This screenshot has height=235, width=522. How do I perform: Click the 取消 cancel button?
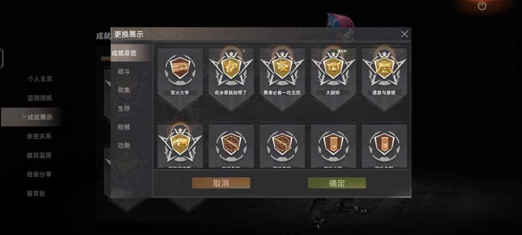click(x=221, y=183)
